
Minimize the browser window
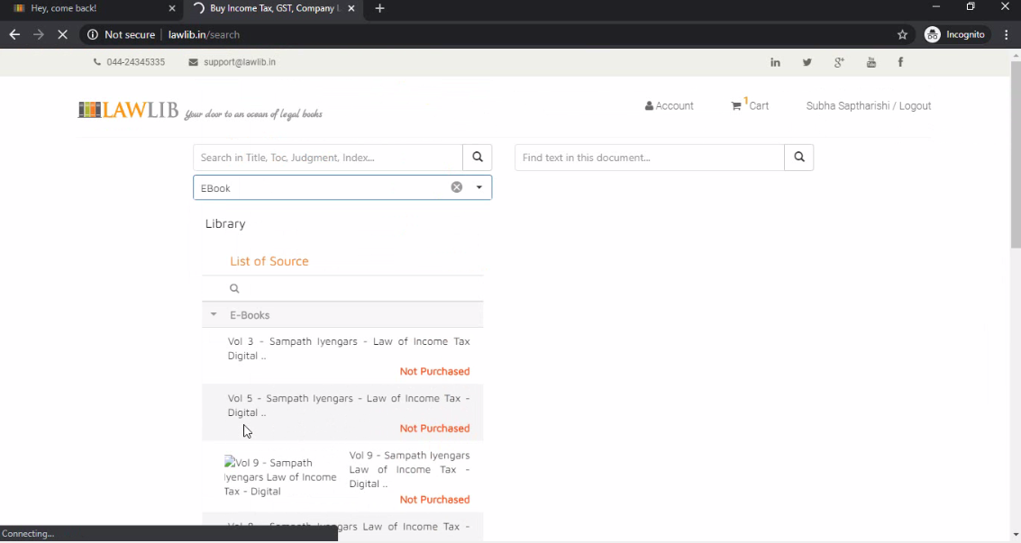935,7
